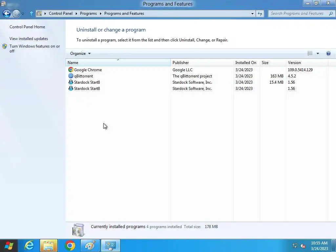This screenshot has width=336, height=252.
Task: Go up one level with the Up arrow
Action: tap(31, 13)
